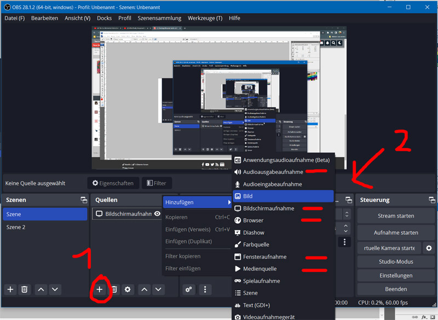Click CPU and fps status text

point(383,302)
